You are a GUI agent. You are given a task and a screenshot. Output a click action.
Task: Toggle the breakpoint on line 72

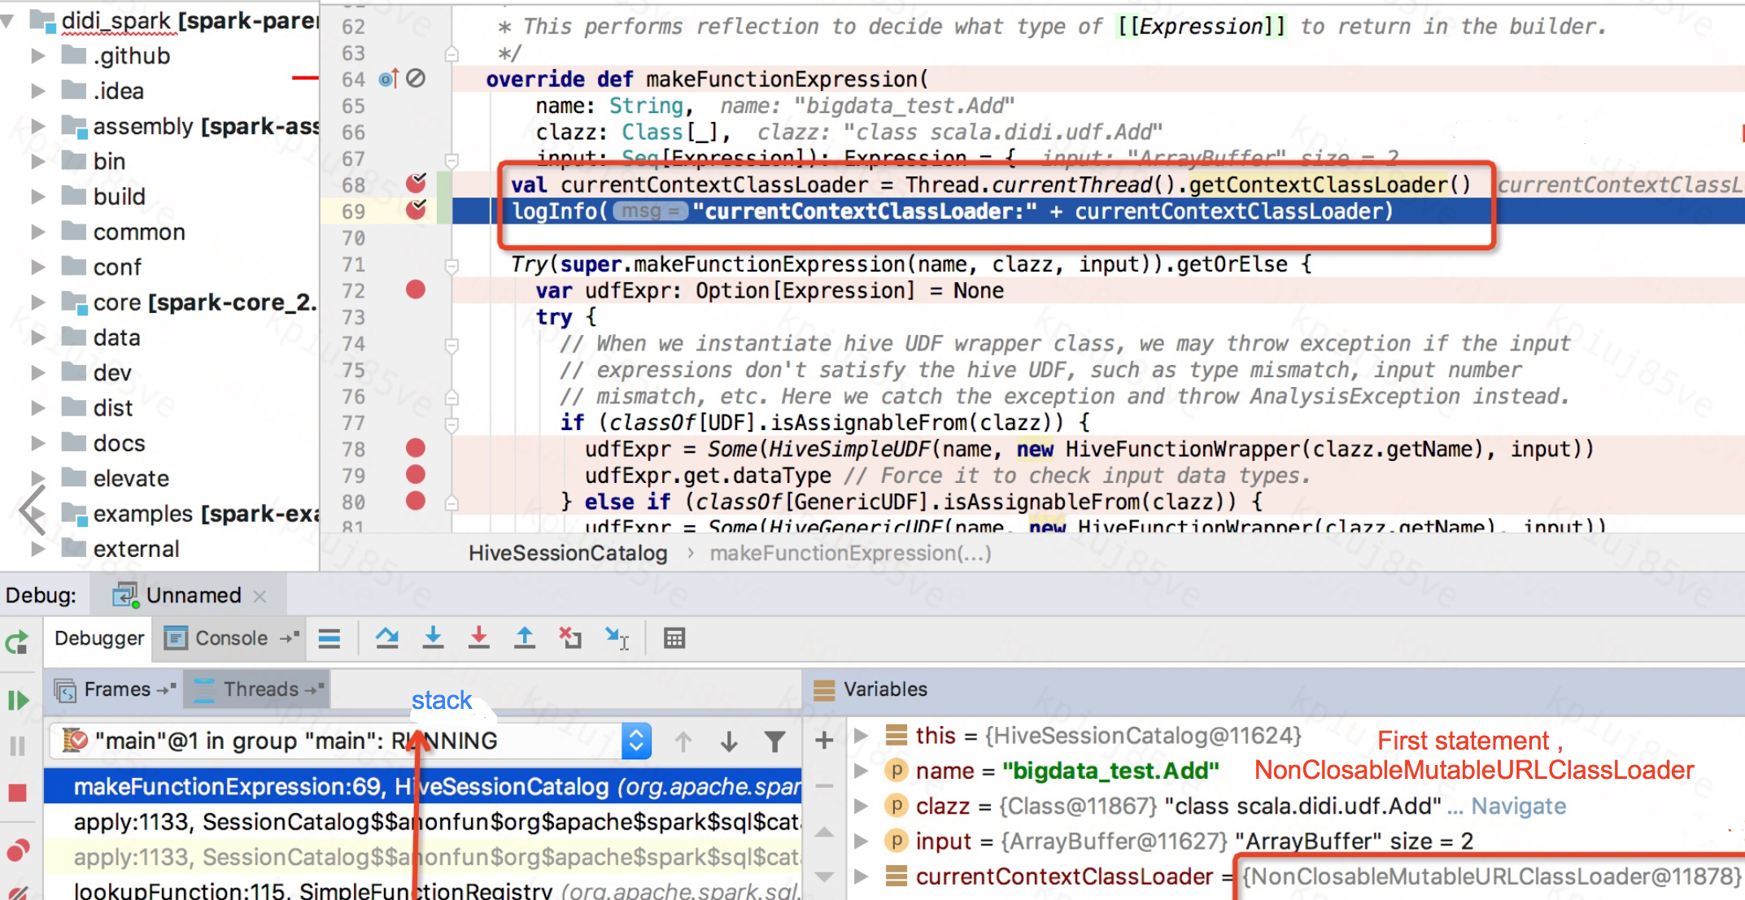tap(416, 290)
